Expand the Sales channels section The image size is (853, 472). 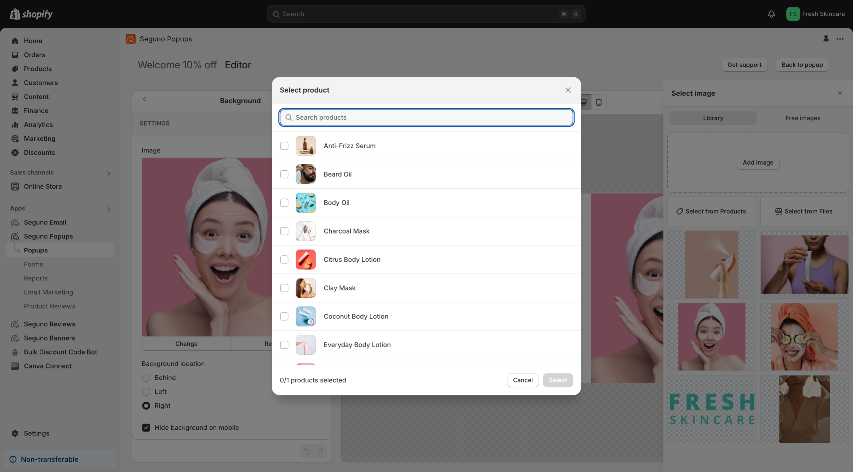[109, 173]
